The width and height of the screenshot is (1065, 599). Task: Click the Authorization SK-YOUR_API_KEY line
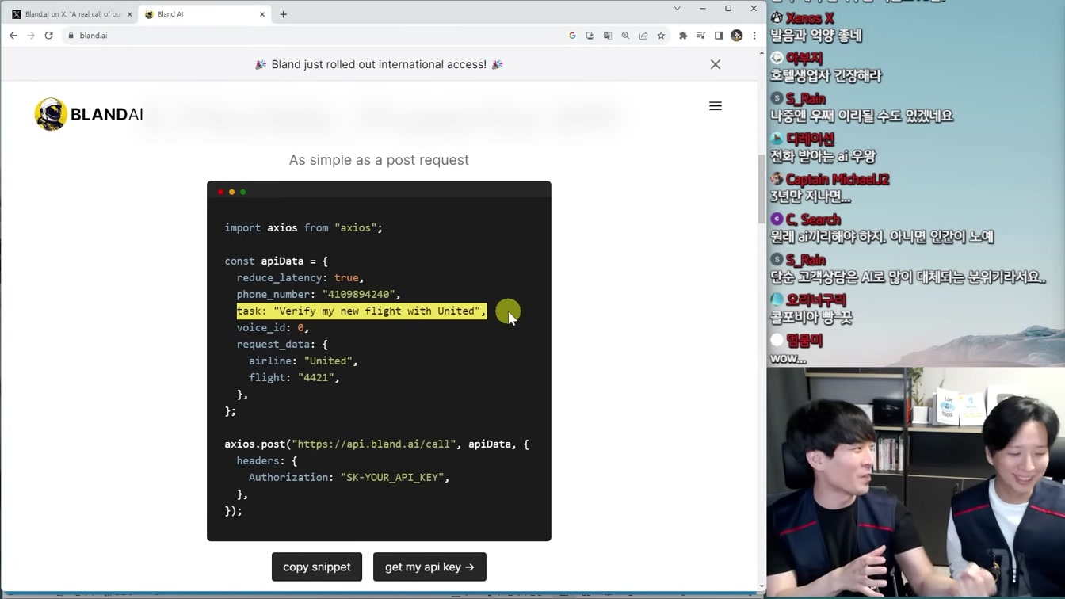(349, 477)
